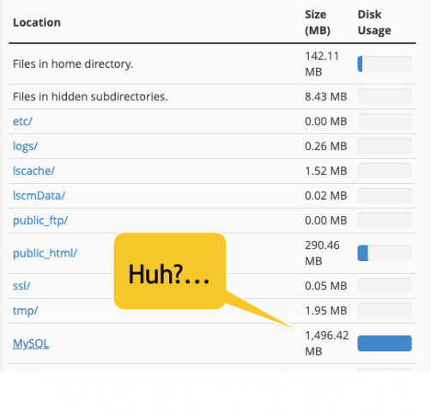
Task: Open the lscache/ directory link
Action: [33, 171]
